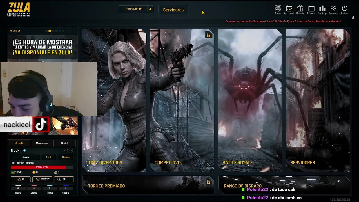The height and width of the screenshot is (202, 359).
Task: Click the gold coin currency icon
Action: 34,172
